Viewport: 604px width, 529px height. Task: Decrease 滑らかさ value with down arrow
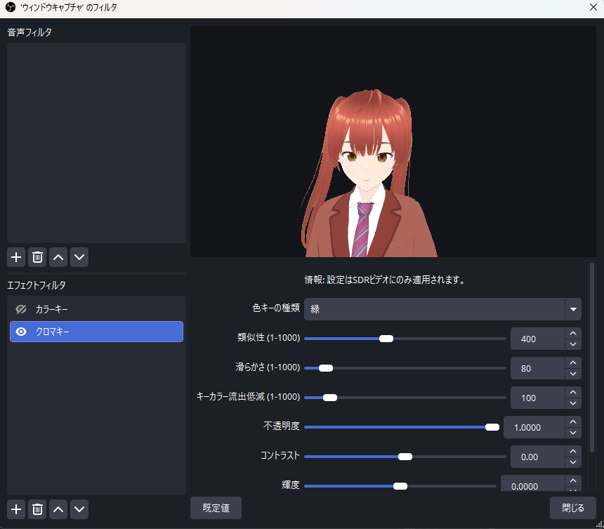(573, 374)
